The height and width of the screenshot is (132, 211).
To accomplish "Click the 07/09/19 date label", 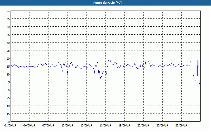I will [x=48, y=125].
